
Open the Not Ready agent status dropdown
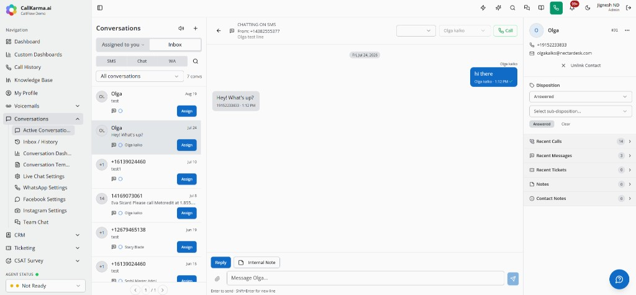[x=45, y=286]
